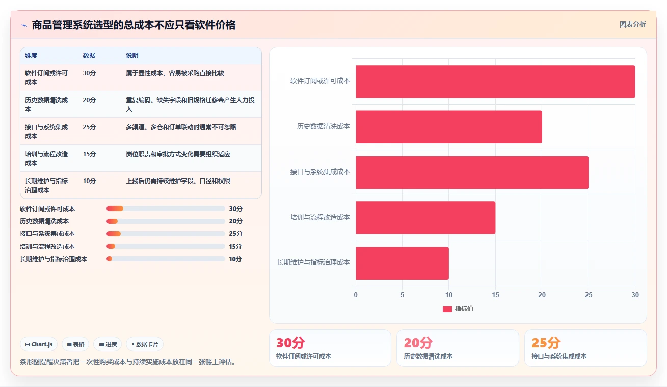Viewport: 667px width, 387px height.
Task: Click the lightning icon beside the title
Action: coord(24,25)
